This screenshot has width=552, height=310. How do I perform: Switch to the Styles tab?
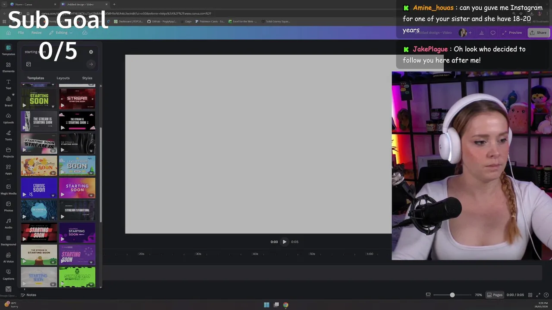coord(87,78)
